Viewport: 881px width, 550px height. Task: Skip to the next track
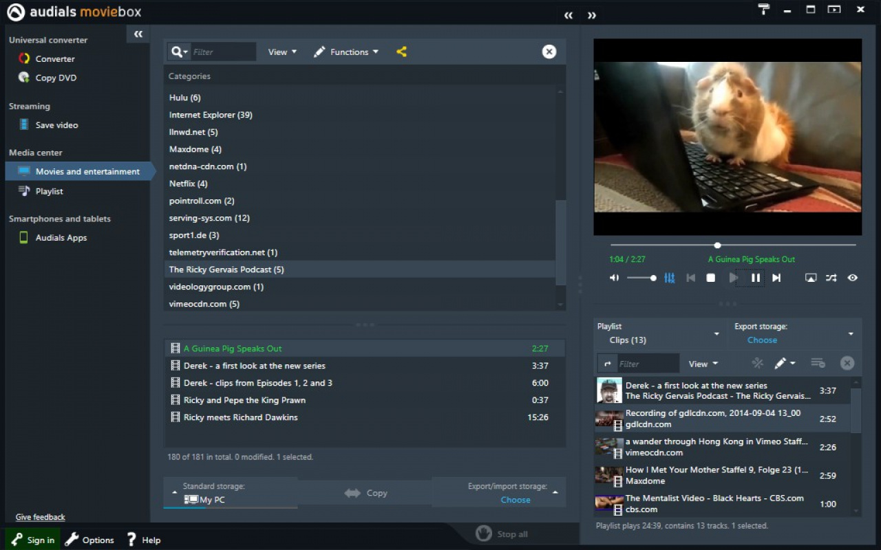(776, 278)
